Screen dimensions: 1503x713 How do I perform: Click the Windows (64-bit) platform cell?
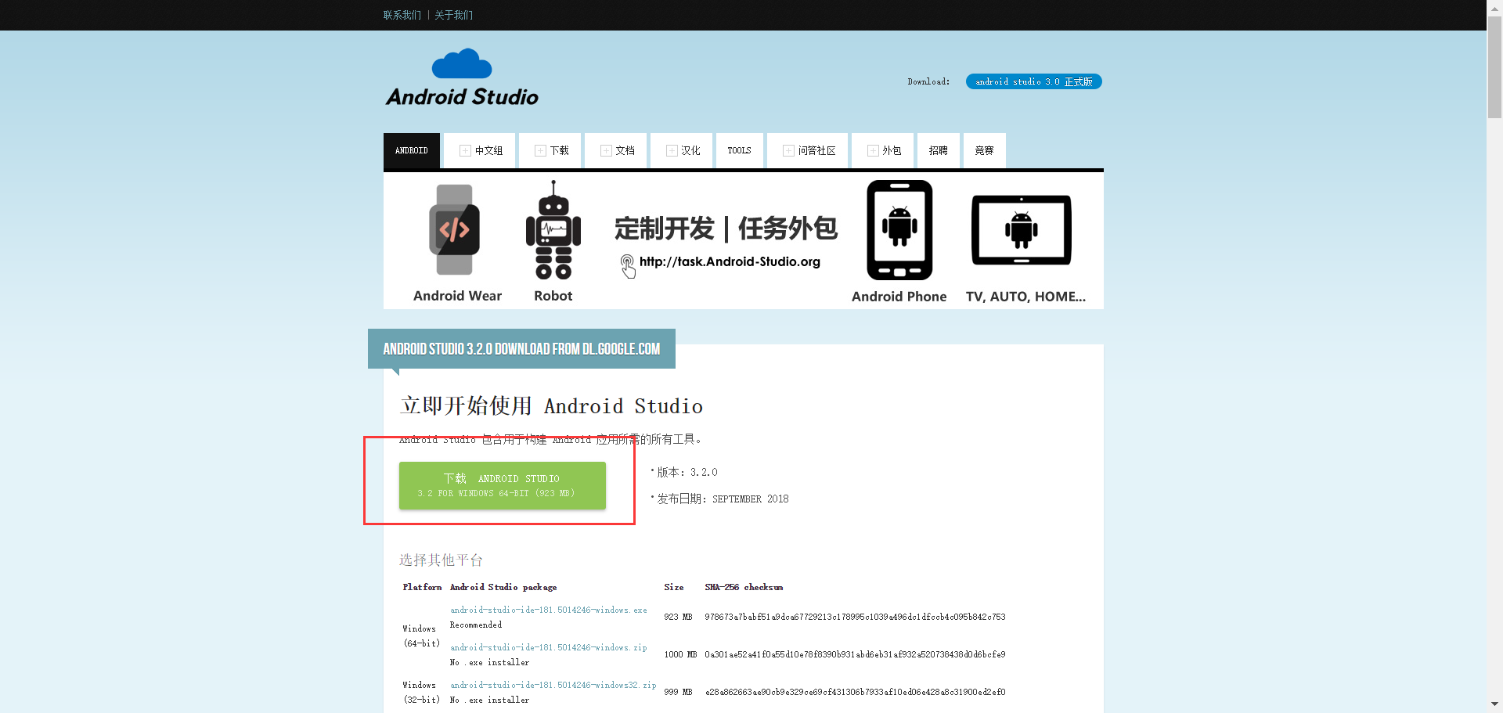coord(421,636)
